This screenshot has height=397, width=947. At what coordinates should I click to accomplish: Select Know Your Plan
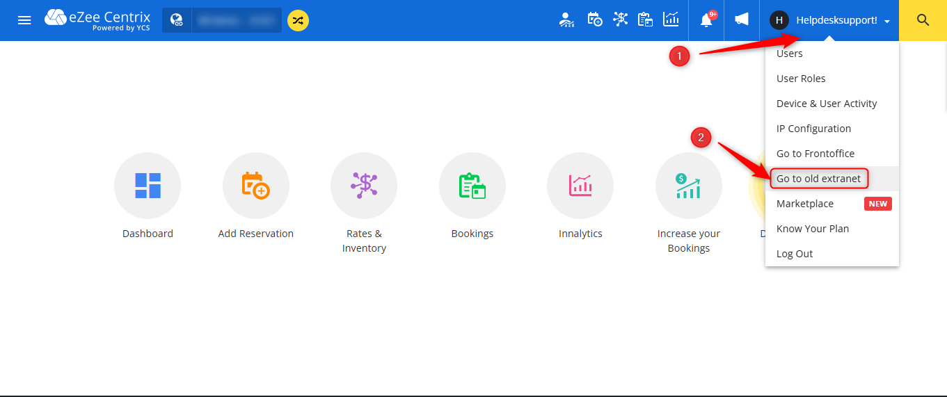[x=832, y=229]
